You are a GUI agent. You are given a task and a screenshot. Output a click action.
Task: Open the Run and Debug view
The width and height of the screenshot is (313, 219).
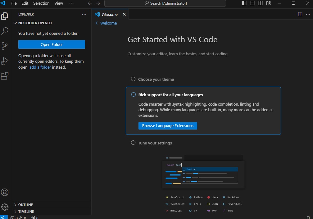[5, 61]
